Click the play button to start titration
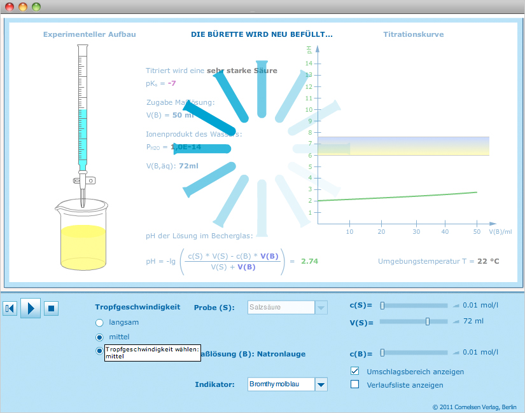The image size is (525, 413). tap(31, 308)
